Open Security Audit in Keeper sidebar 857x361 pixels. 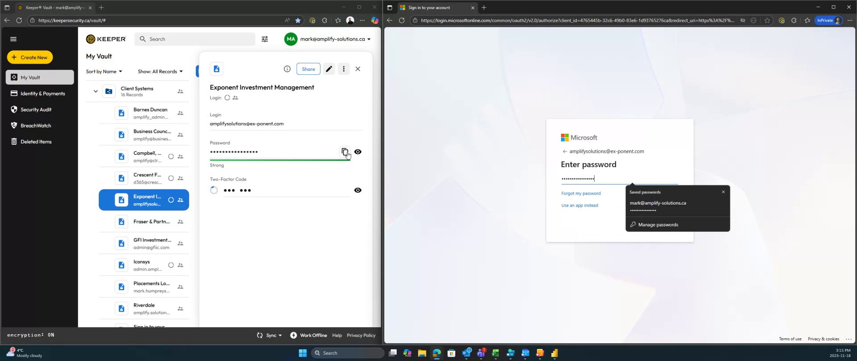pos(40,110)
